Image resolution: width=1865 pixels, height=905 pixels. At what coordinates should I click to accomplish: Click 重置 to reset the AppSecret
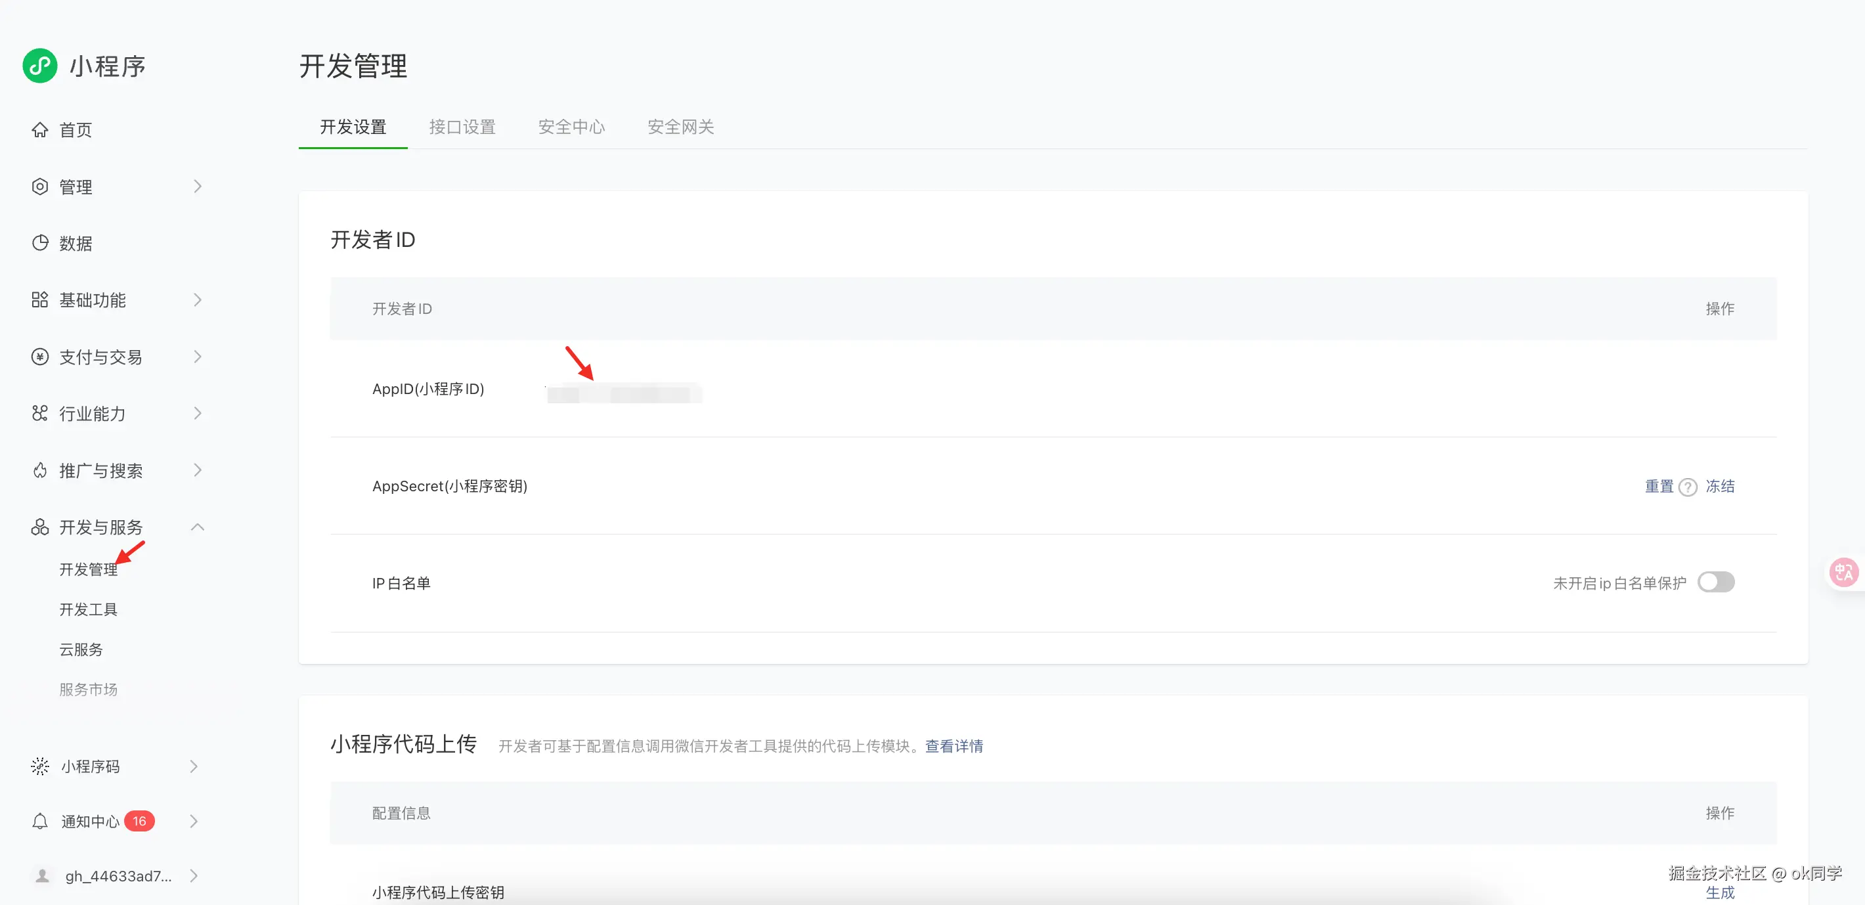coord(1659,487)
